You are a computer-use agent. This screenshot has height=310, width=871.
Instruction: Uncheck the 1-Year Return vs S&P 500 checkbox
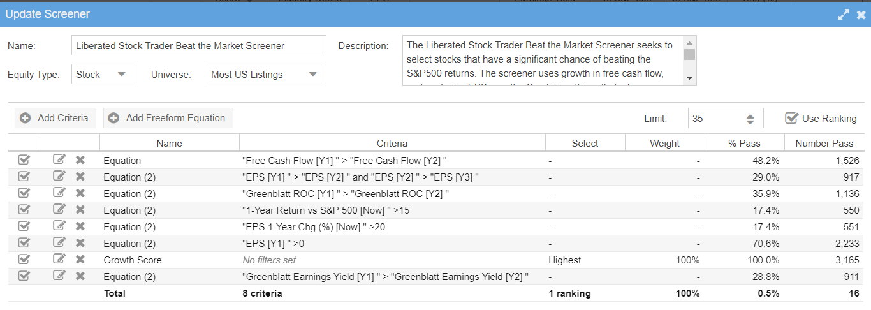point(24,210)
